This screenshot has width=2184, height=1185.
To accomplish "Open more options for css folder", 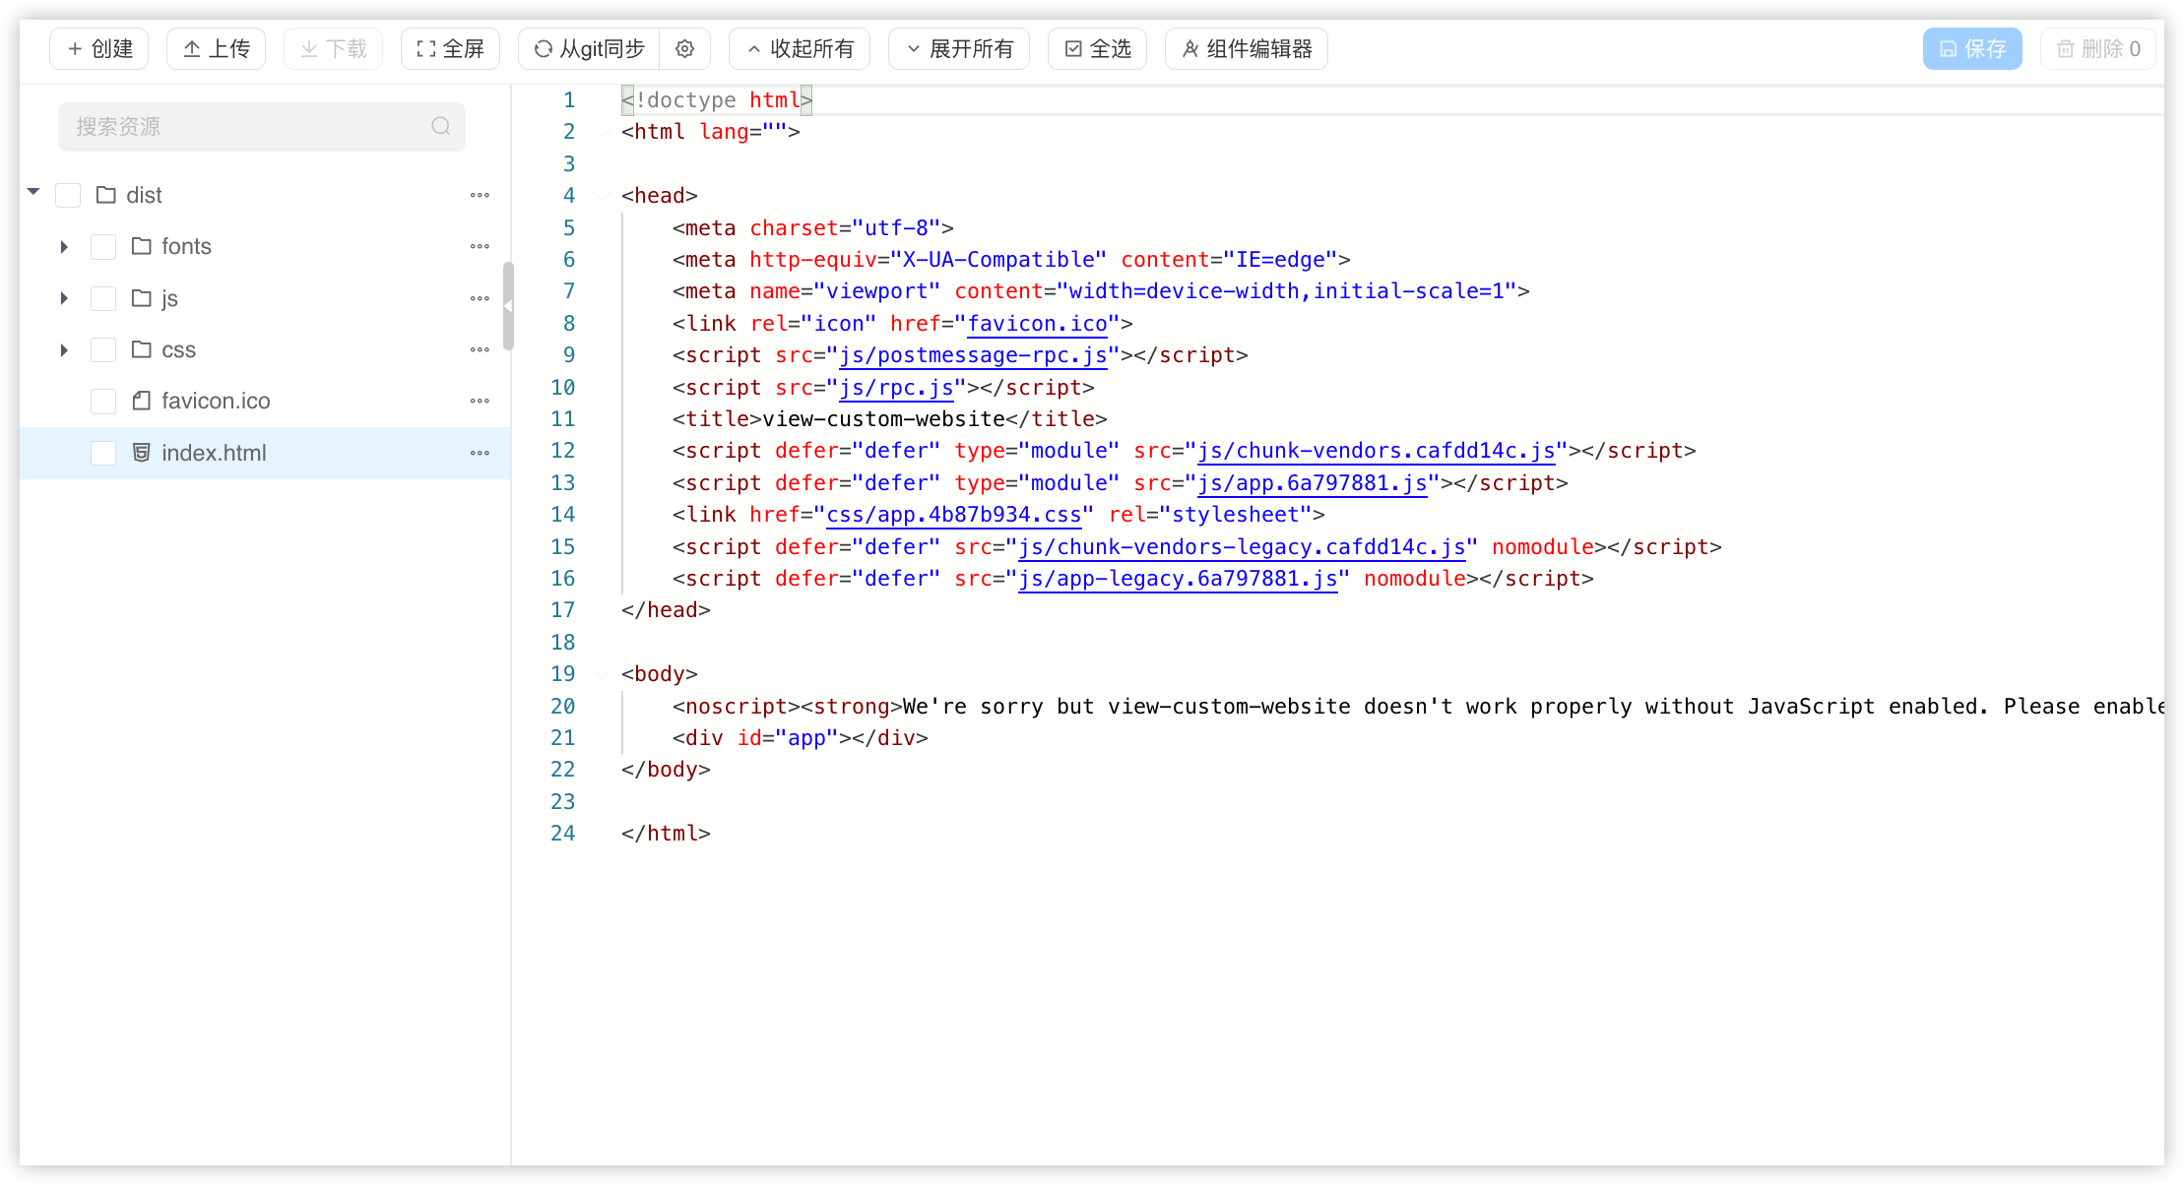I will point(480,349).
